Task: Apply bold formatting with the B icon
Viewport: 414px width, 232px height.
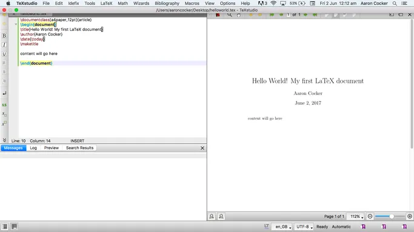Action: tap(4, 36)
